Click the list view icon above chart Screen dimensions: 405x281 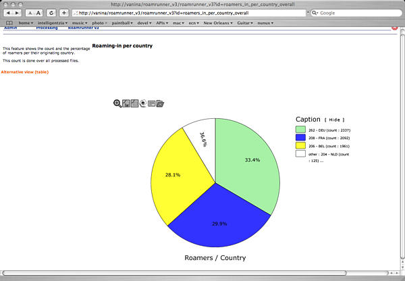[152, 103]
